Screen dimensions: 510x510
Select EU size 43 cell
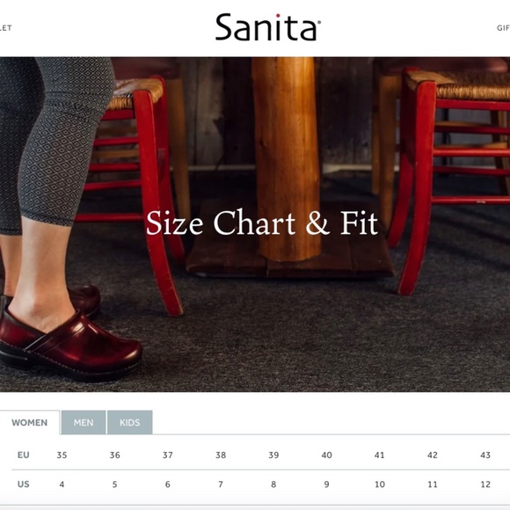pos(485,455)
